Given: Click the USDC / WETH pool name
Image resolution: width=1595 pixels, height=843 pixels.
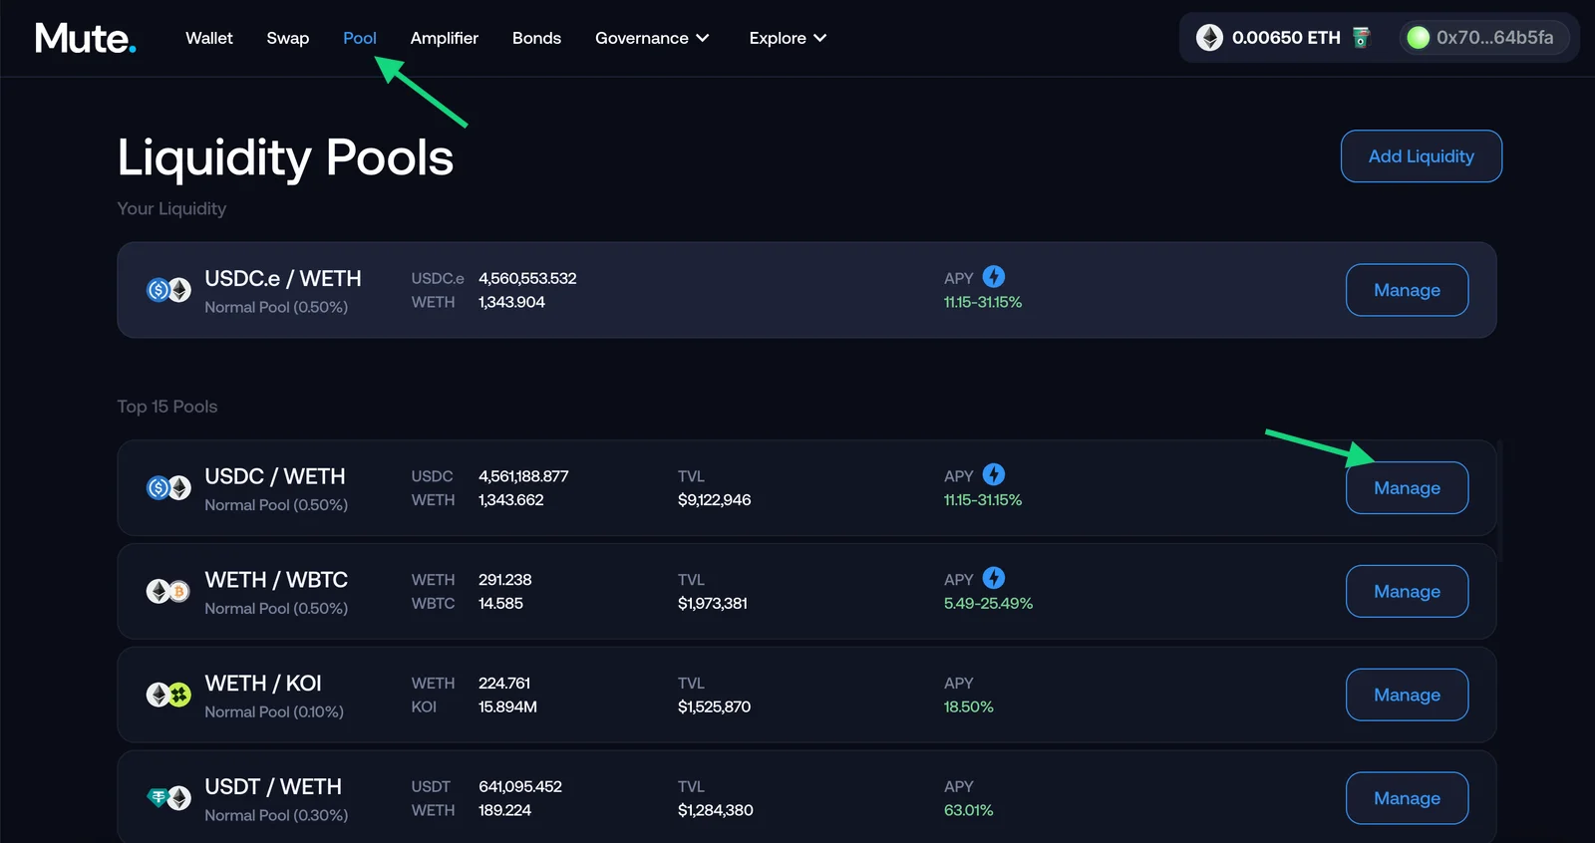Looking at the screenshot, I should point(275,476).
